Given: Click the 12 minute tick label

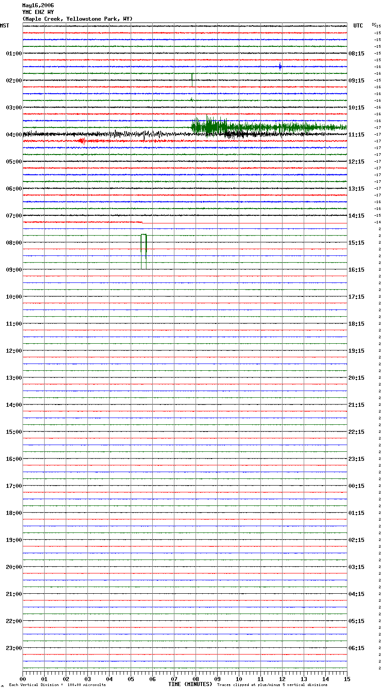Looking at the screenshot, I should coord(282,679).
